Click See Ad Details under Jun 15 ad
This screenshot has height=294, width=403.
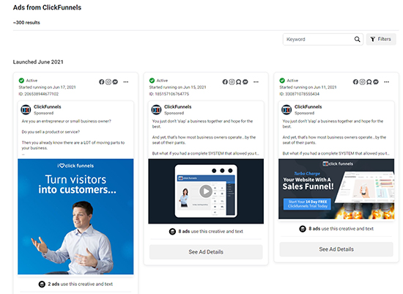(206, 251)
